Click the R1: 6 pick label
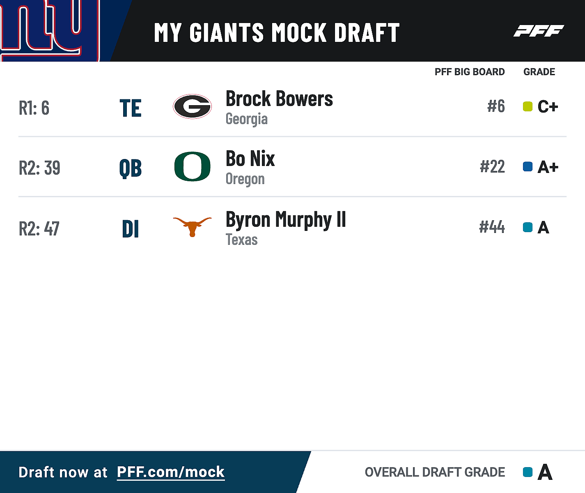The image size is (585, 493). [34, 108]
